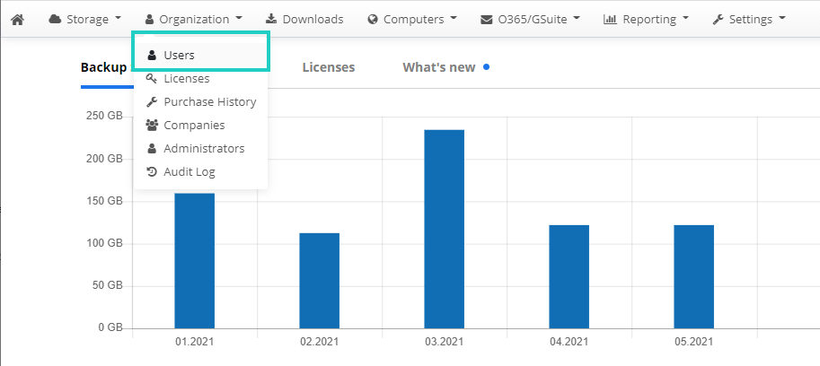Select Licenses in the Organization menu
This screenshot has width=820, height=366.
click(x=200, y=78)
